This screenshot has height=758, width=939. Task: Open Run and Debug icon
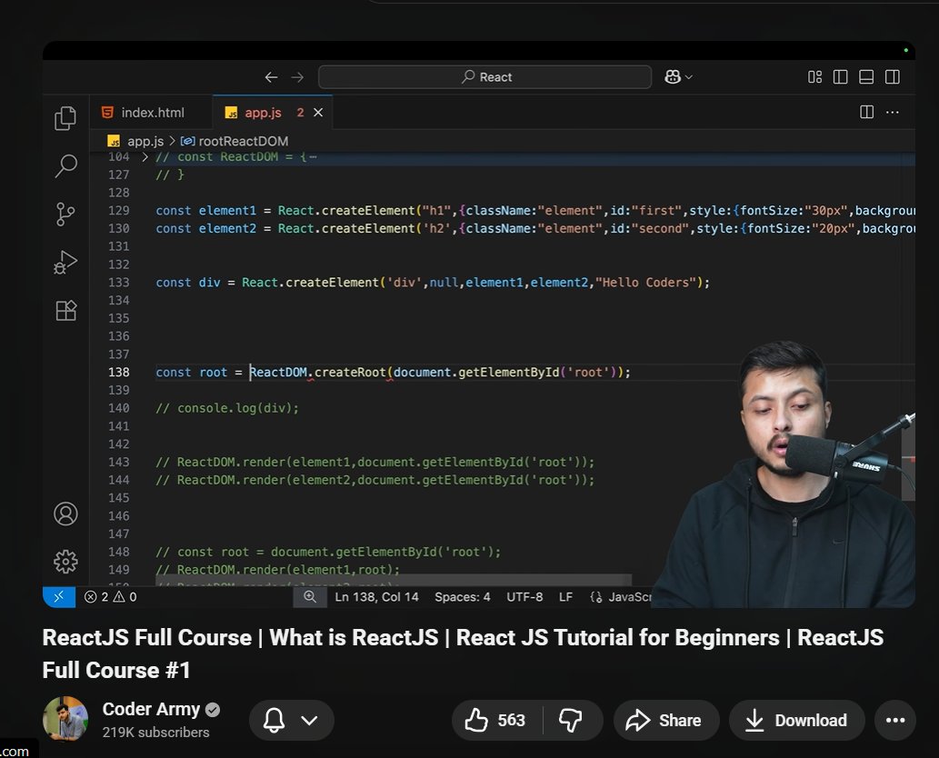[x=65, y=263]
